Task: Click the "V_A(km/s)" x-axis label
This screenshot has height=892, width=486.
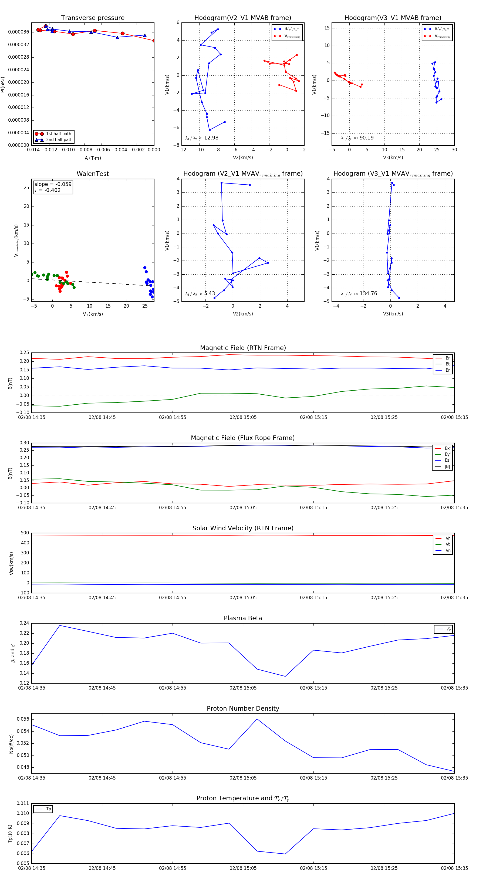Action: tap(93, 314)
